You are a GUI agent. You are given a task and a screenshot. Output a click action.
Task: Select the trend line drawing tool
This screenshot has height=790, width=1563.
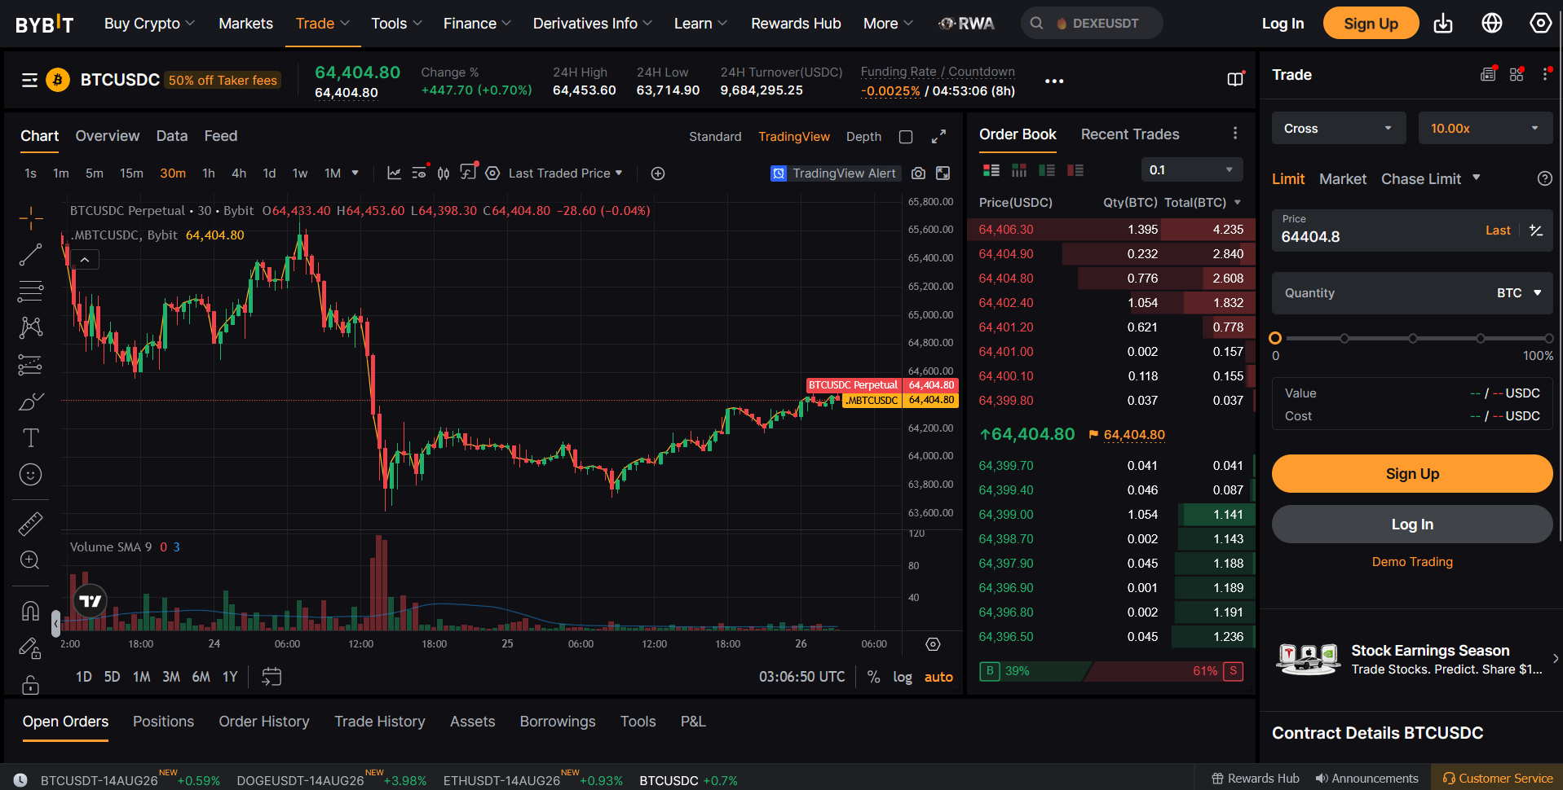pyautogui.click(x=31, y=255)
